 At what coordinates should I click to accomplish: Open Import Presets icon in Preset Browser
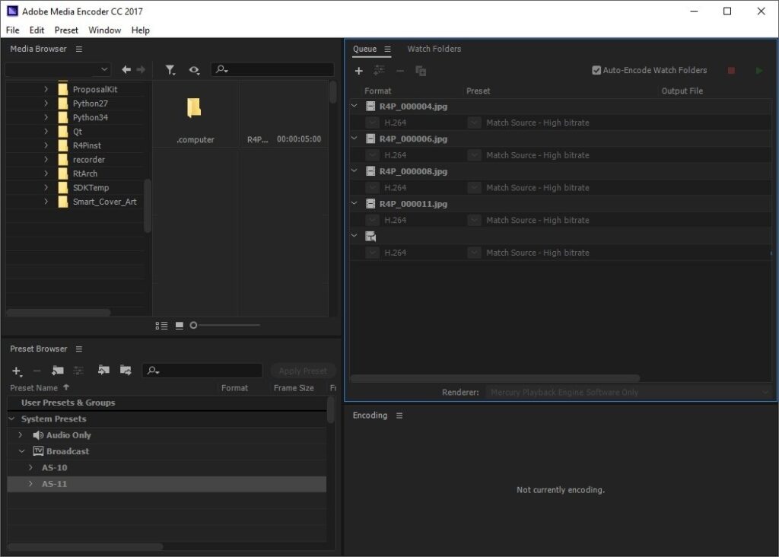pyautogui.click(x=103, y=371)
